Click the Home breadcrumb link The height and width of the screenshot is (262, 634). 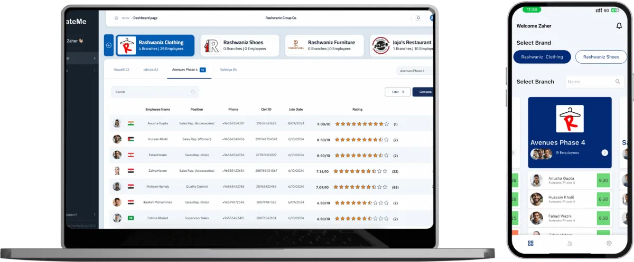pyautogui.click(x=125, y=18)
